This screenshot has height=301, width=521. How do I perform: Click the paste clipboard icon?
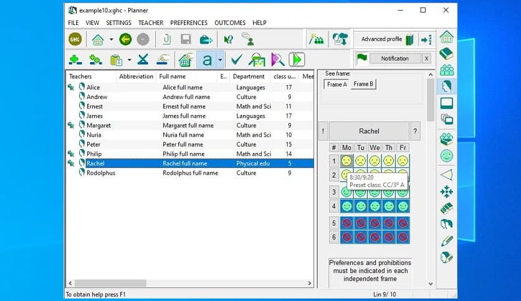tap(116, 60)
